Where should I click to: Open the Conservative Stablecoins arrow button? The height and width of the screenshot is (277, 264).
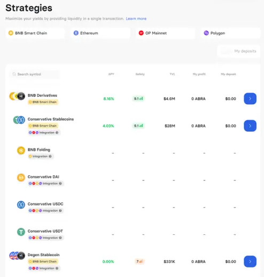click(x=250, y=126)
